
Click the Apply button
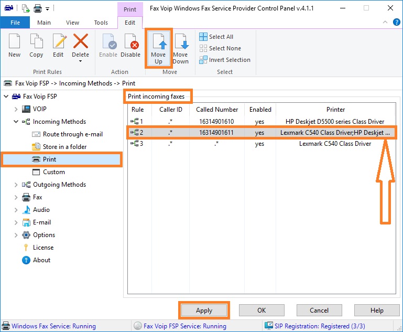click(x=204, y=310)
